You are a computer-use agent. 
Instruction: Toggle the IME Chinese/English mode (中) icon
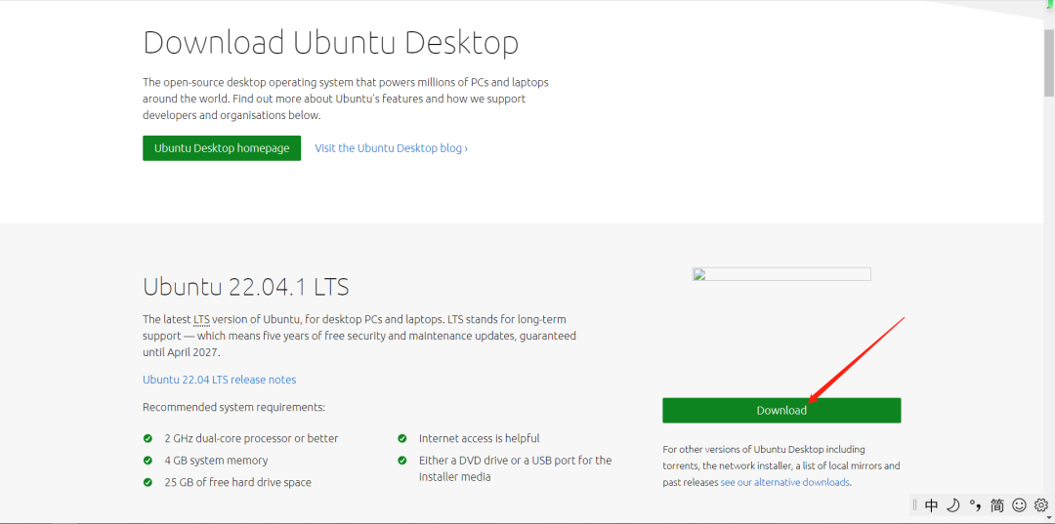click(931, 505)
